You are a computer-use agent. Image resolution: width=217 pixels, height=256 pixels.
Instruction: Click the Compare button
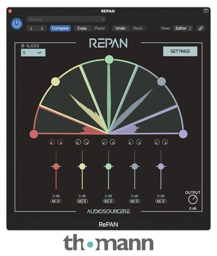(x=60, y=28)
